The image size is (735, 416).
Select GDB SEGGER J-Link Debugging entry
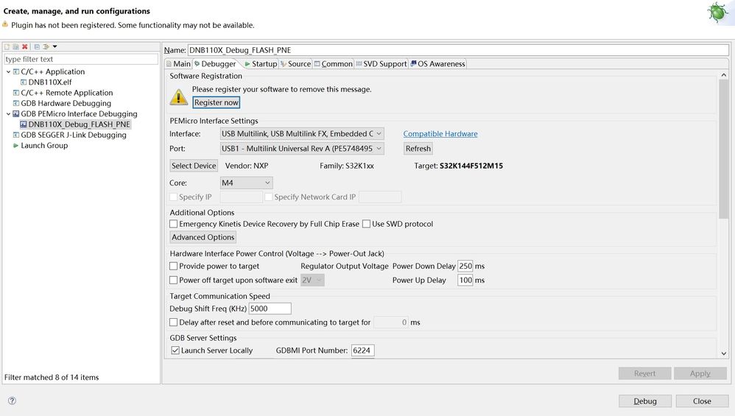74,135
